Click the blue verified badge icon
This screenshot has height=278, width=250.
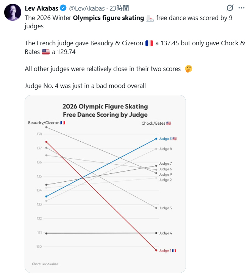[63, 8]
